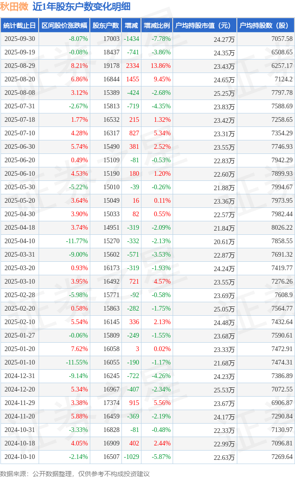Click the 户均持股市值（元） header
The image size is (295, 478).
[x=205, y=26]
